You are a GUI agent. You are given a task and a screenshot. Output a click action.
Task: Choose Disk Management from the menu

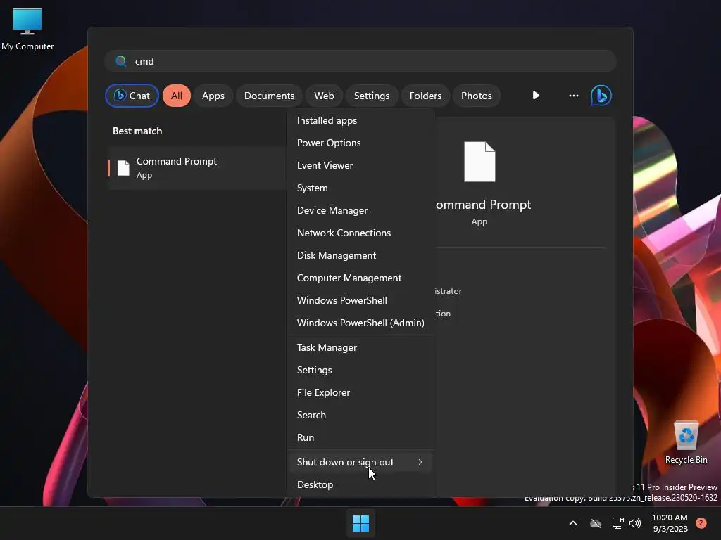pyautogui.click(x=360, y=255)
